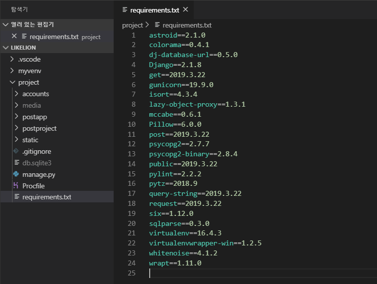The image size is (377, 284).
Task: Select the project folder label
Action: 29,83
